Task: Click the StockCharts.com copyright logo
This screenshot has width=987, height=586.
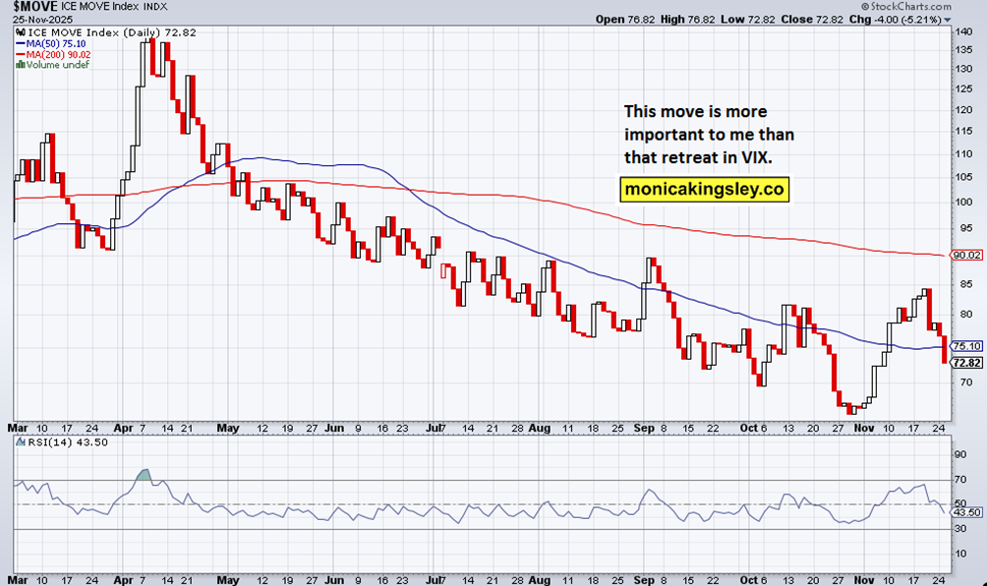Action: click(x=905, y=6)
